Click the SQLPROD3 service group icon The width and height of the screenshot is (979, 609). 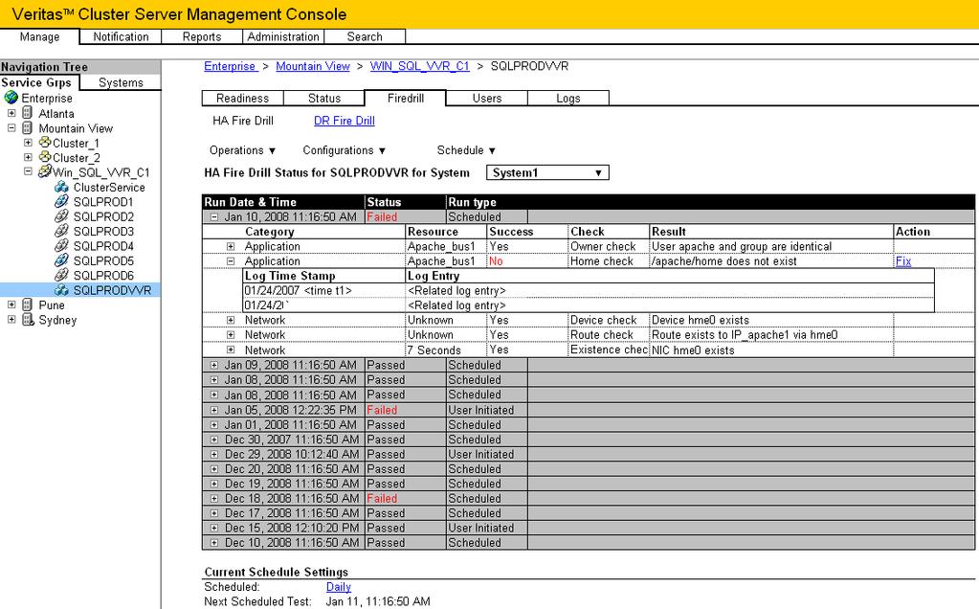click(61, 231)
